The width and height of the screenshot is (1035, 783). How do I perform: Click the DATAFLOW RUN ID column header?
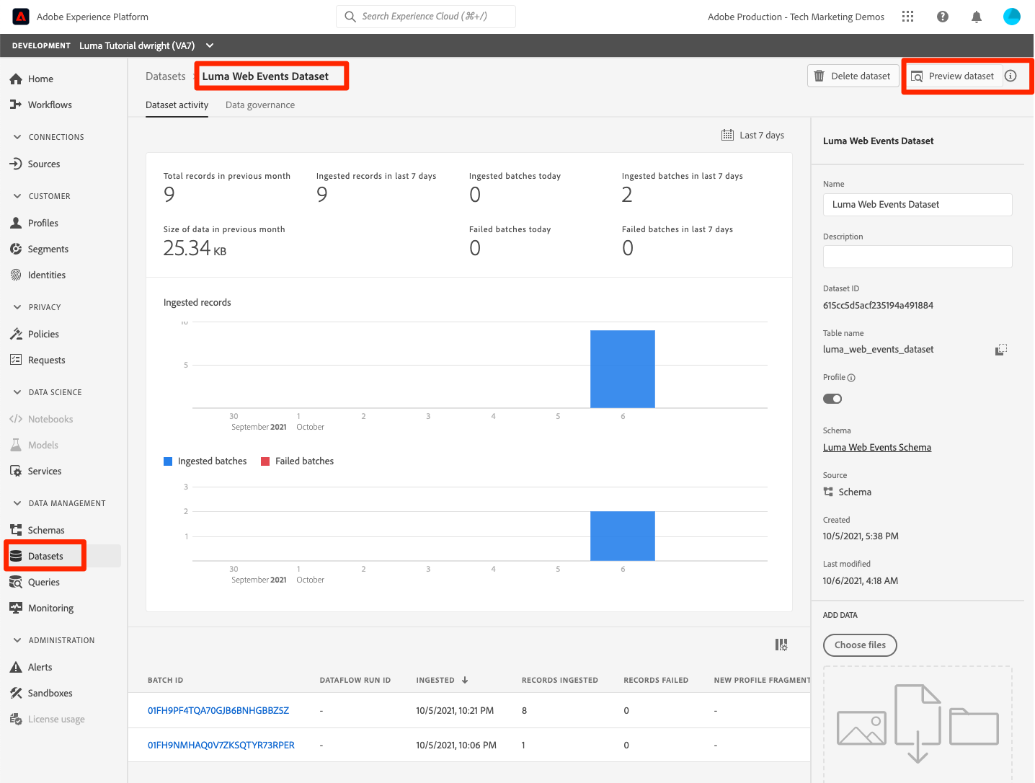coord(355,680)
